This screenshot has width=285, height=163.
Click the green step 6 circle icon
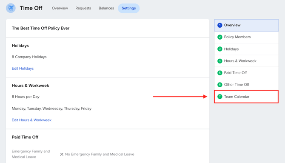click(220, 85)
